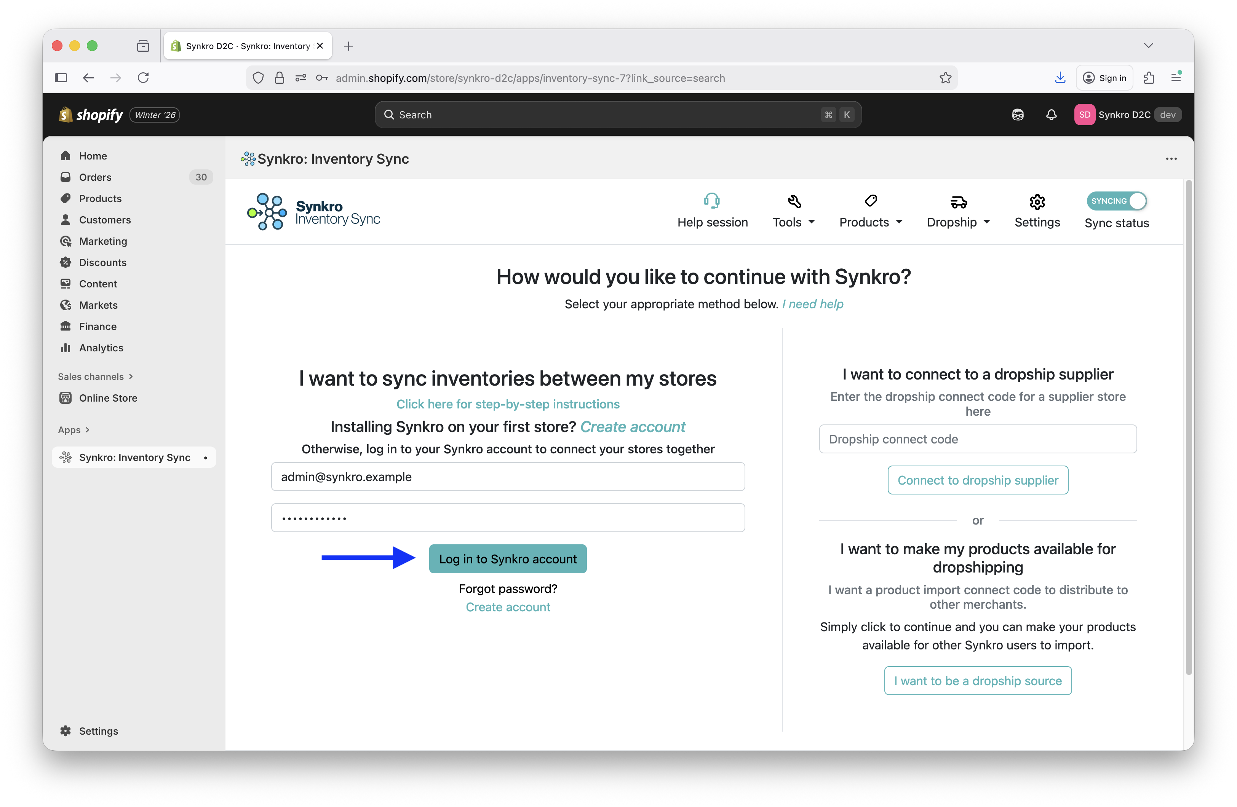Open Analytics from the sidebar menu
The width and height of the screenshot is (1237, 807).
point(100,348)
